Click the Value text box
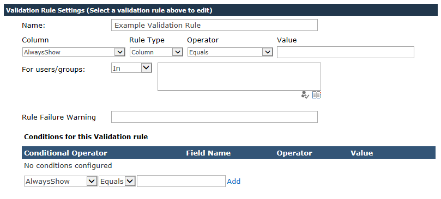Viewport: 441px width, 199px height. (346, 52)
